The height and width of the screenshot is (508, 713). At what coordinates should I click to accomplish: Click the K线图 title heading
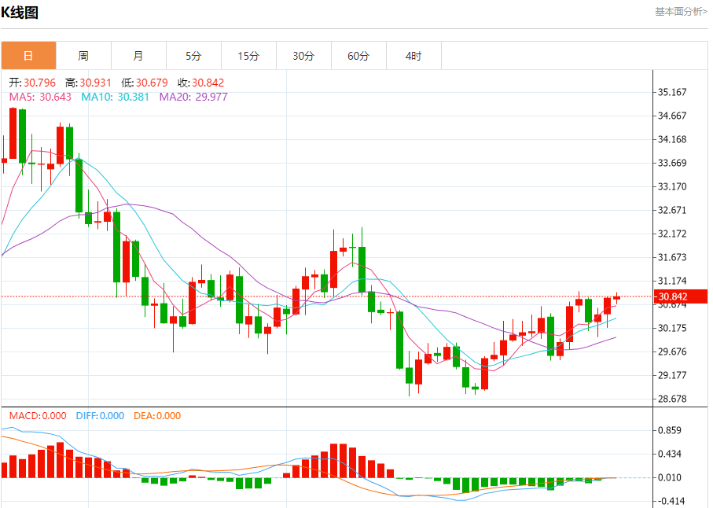20,13
